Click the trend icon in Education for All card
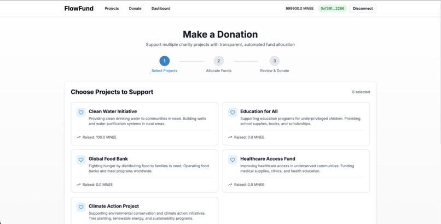 [230, 137]
